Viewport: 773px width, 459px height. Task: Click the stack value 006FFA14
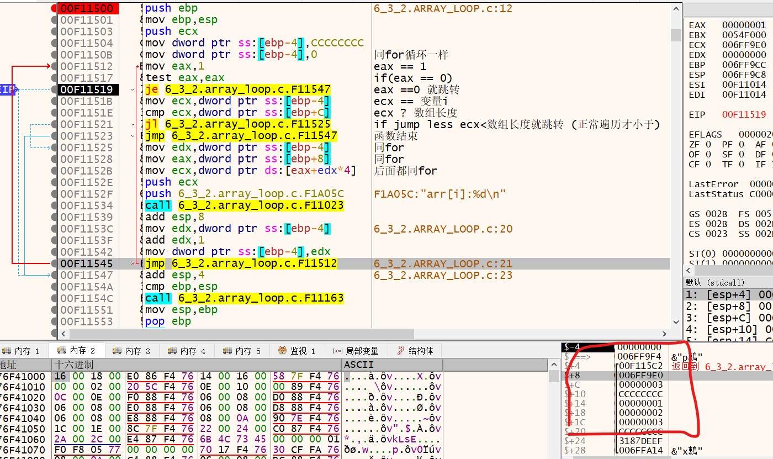coord(640,450)
